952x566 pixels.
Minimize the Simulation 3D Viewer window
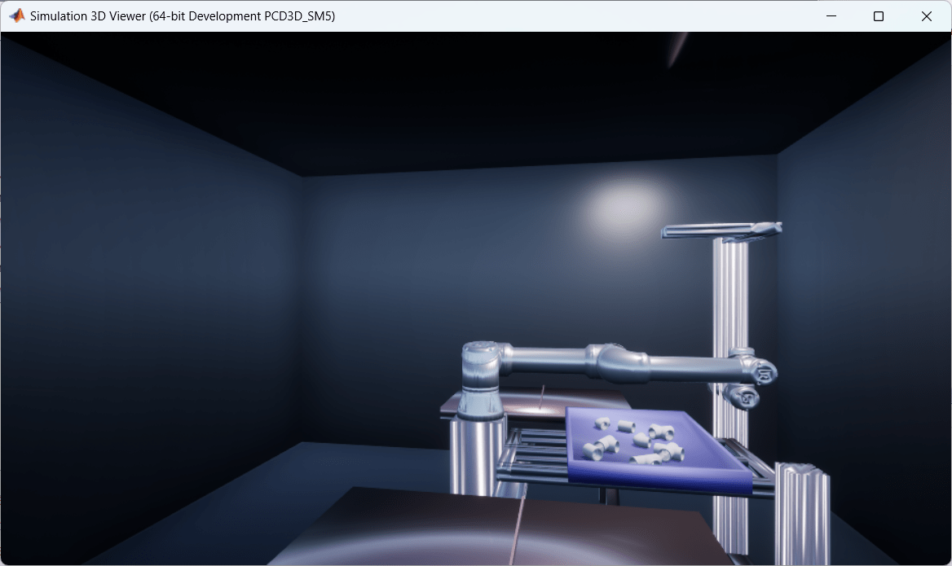click(x=831, y=15)
